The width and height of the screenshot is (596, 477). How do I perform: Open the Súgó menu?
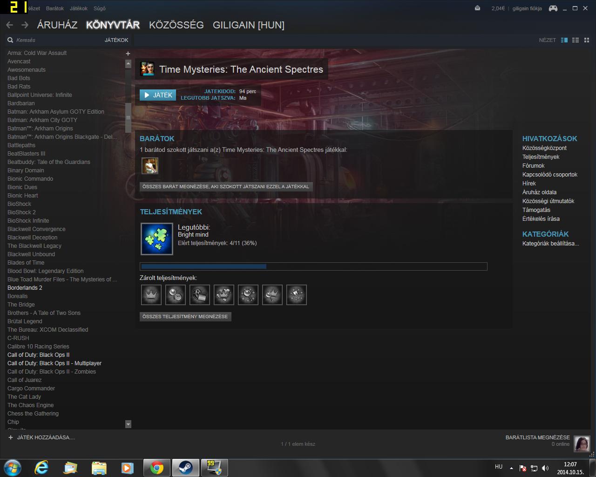pyautogui.click(x=100, y=8)
